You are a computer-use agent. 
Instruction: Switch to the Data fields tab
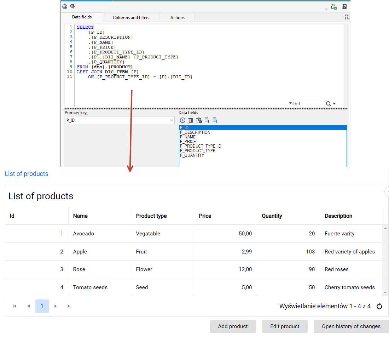tap(82, 17)
